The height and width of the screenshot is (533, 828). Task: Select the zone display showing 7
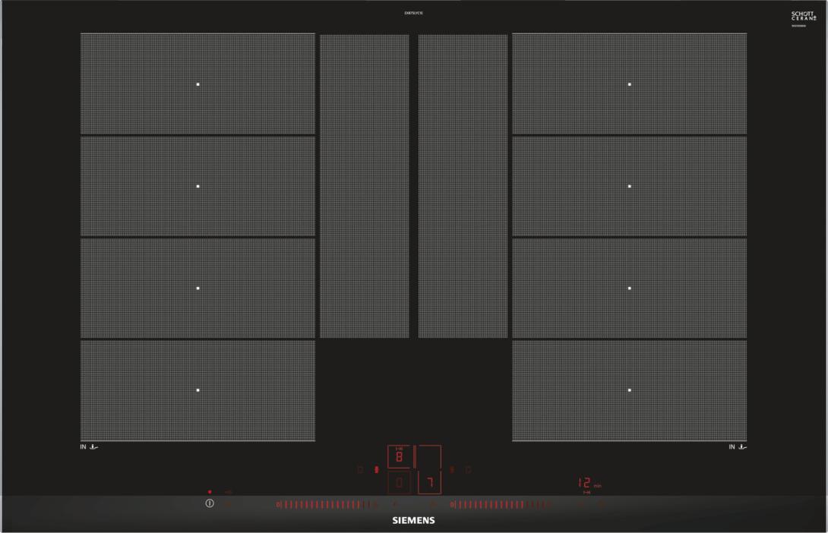coord(429,482)
